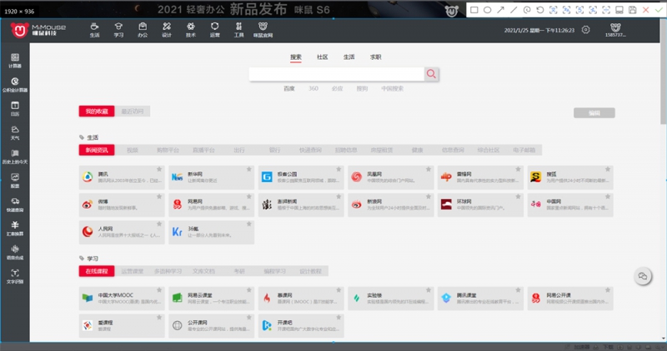Click the MiMouse 咪鼠科技 logo
The height and width of the screenshot is (351, 667).
pos(38,30)
